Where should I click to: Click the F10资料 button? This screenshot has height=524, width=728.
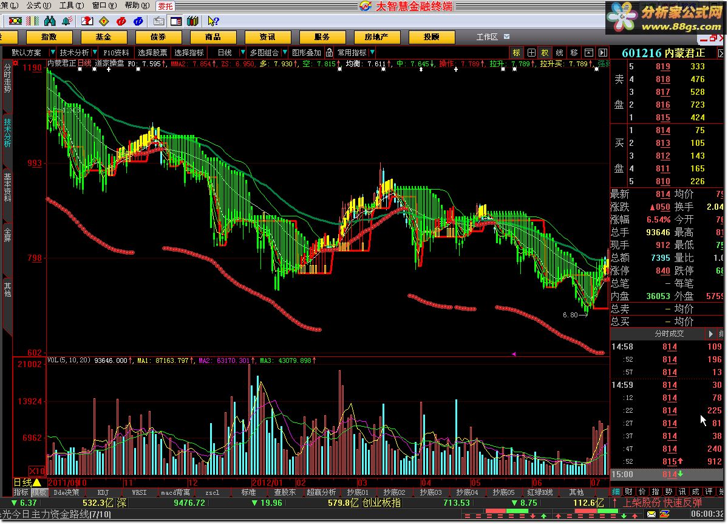click(x=116, y=52)
